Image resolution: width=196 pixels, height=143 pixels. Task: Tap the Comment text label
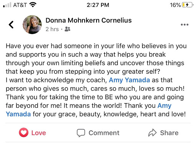[x=104, y=133]
